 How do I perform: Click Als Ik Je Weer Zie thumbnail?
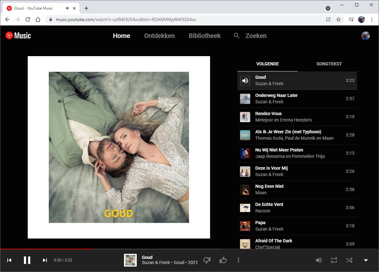(245, 135)
